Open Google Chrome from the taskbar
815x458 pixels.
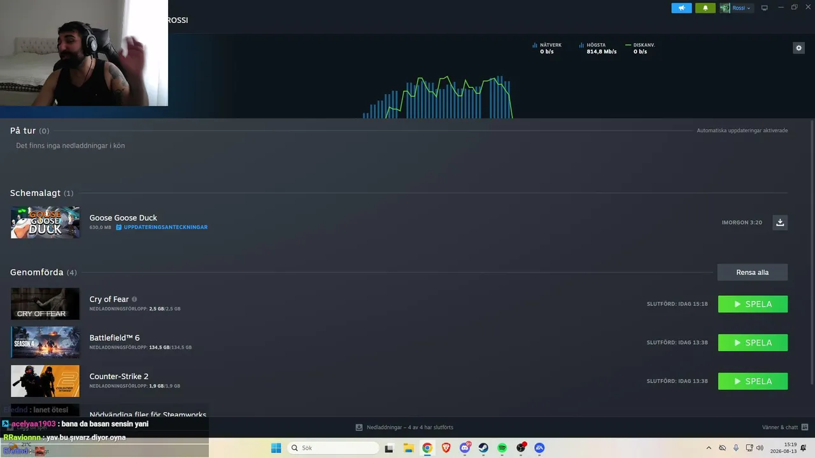pos(427,448)
